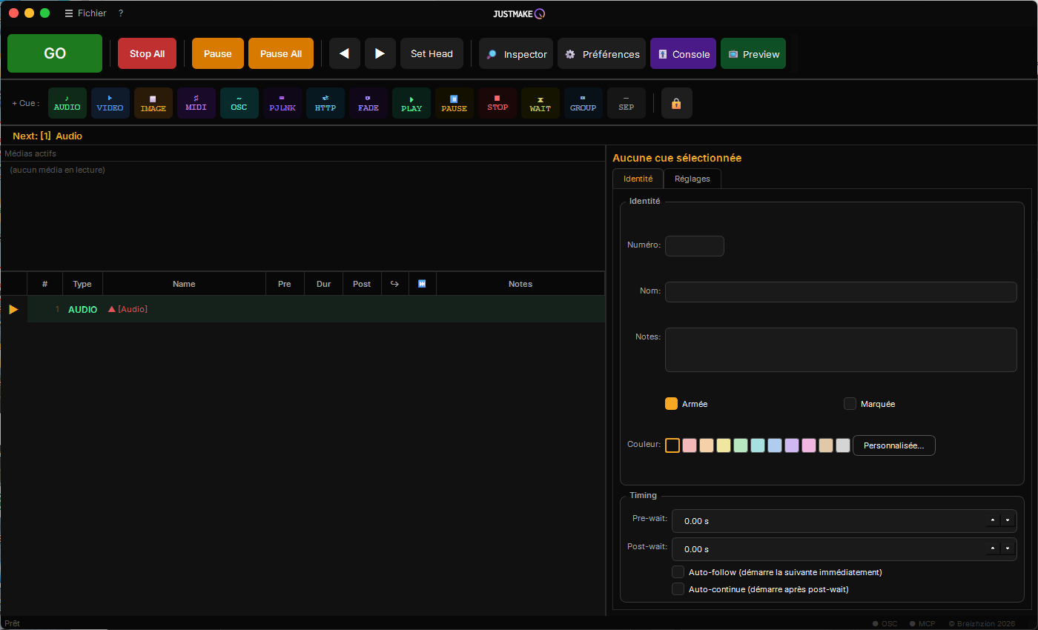This screenshot has height=630, width=1038.
Task: Add a new AUDIO cue
Action: click(67, 103)
